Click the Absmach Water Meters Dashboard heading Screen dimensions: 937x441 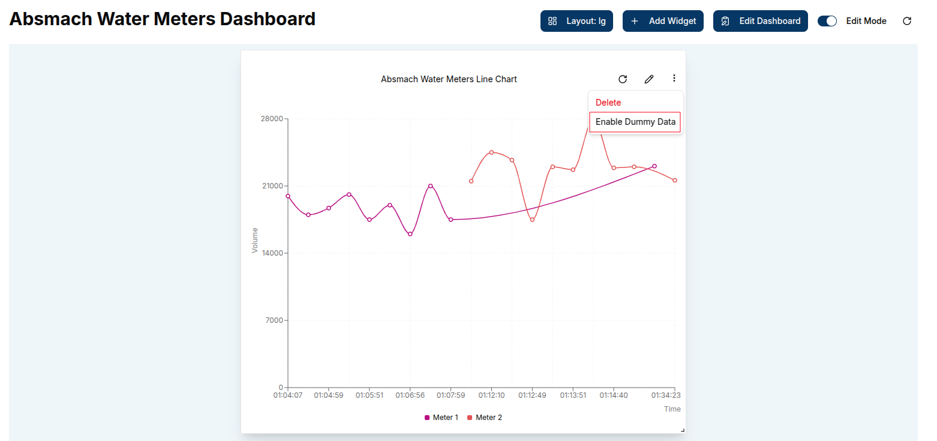(163, 19)
